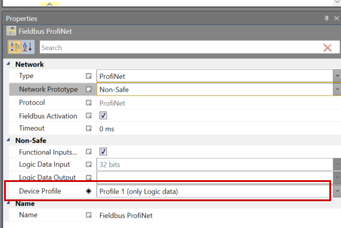
Task: Click marker square beside Type property
Action: coord(89,76)
